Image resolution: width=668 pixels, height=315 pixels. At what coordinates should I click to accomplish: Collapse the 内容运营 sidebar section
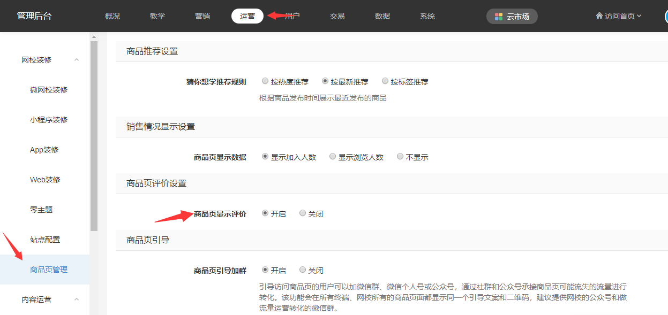77,299
